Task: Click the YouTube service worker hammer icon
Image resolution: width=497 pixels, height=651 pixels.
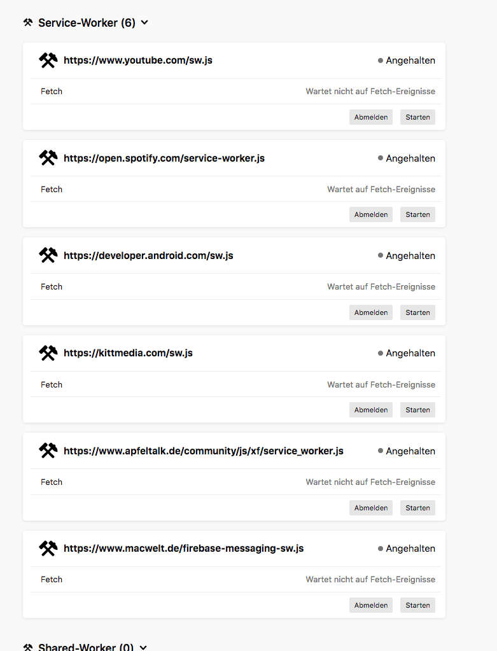Action: click(x=48, y=60)
